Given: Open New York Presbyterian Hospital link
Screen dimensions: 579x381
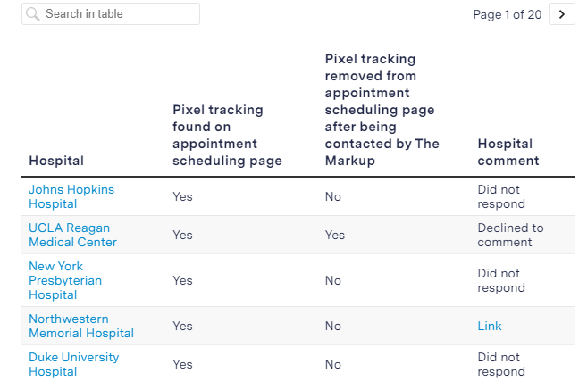Looking at the screenshot, I should pos(65,280).
